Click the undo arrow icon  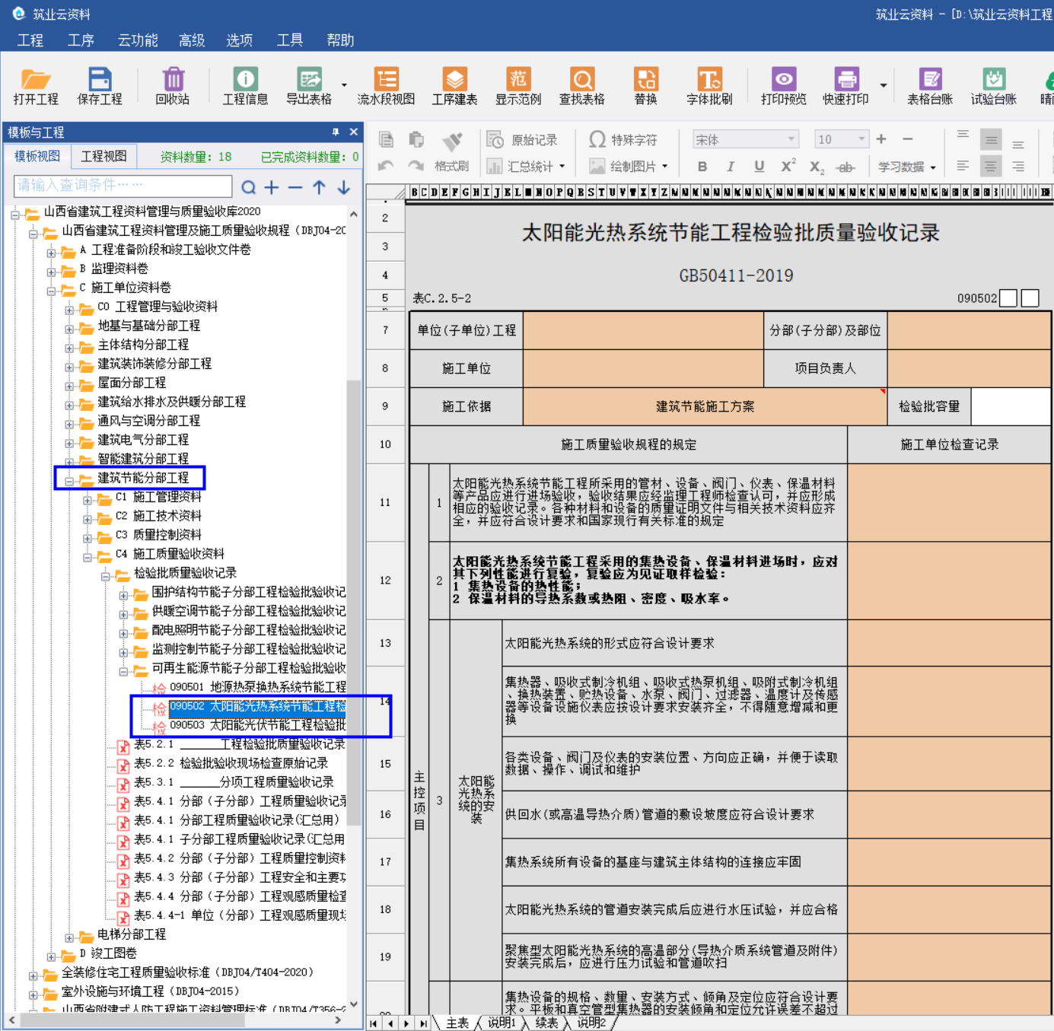click(x=386, y=166)
